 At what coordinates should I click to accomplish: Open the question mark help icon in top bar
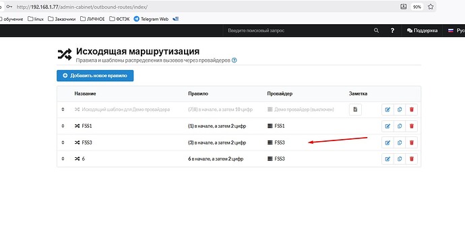(392, 30)
